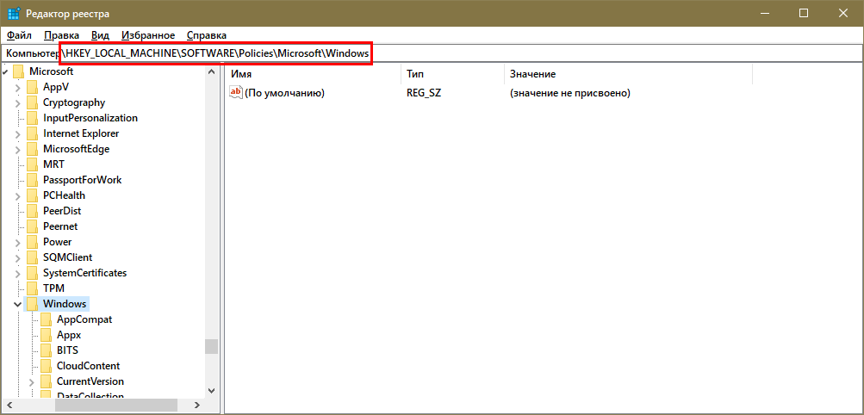The height and width of the screenshot is (415, 864).
Task: Click the tree horizontal scrollbar right arrow
Action: [x=196, y=405]
